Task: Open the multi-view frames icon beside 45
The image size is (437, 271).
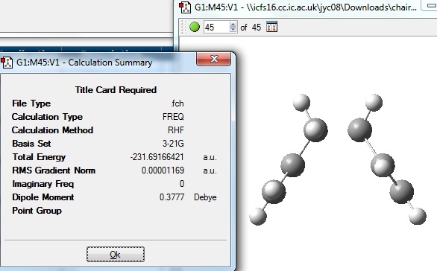Action: 271,27
